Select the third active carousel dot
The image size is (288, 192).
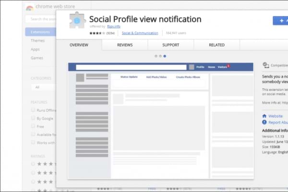(165, 56)
